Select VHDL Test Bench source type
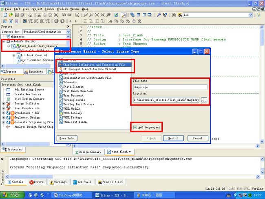The image size is (265, 199). tap(75, 122)
